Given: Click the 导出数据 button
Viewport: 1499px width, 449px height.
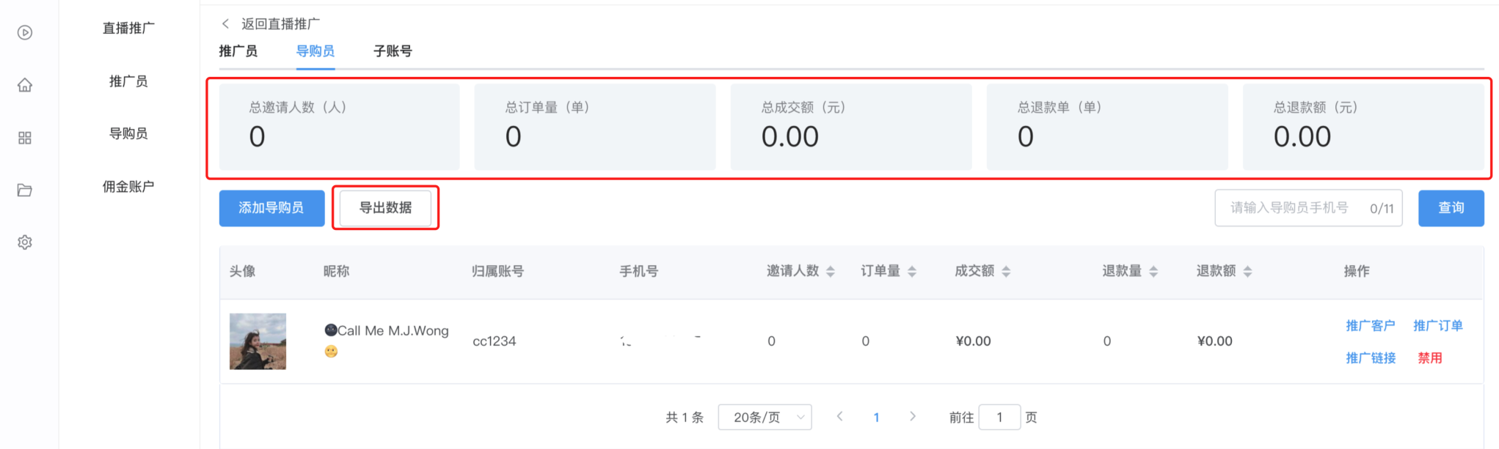Looking at the screenshot, I should [x=385, y=208].
